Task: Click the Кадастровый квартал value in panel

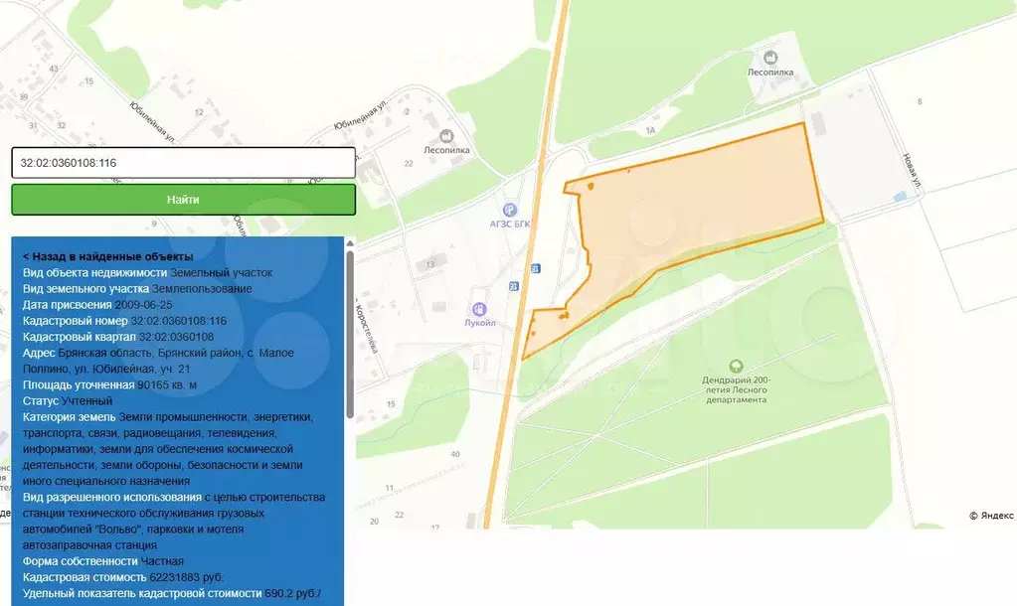Action: 176,337
